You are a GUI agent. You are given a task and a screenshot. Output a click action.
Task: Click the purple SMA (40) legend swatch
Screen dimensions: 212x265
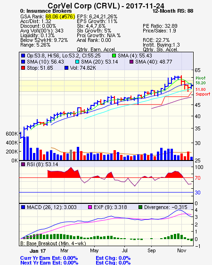(131, 62)
